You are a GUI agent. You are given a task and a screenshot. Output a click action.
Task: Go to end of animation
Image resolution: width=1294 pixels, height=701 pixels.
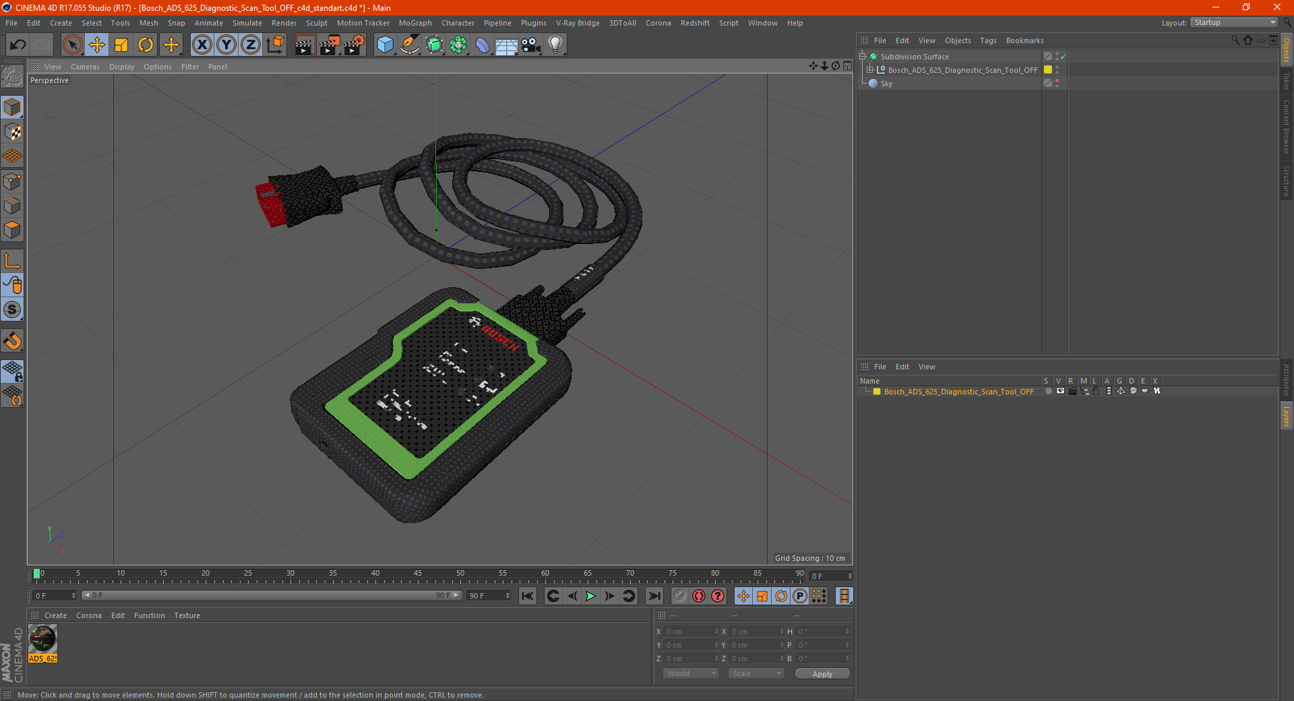tap(654, 596)
